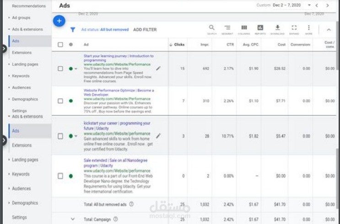The image size is (340, 224).
Task: Open 'kickstart your career' ad headline link
Action: pyautogui.click(x=117, y=125)
